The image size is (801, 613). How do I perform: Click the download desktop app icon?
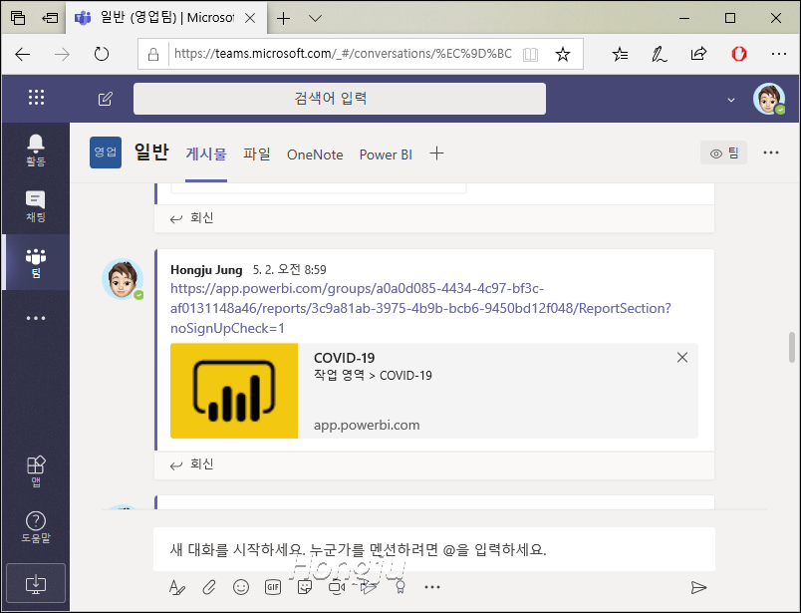pos(36,583)
